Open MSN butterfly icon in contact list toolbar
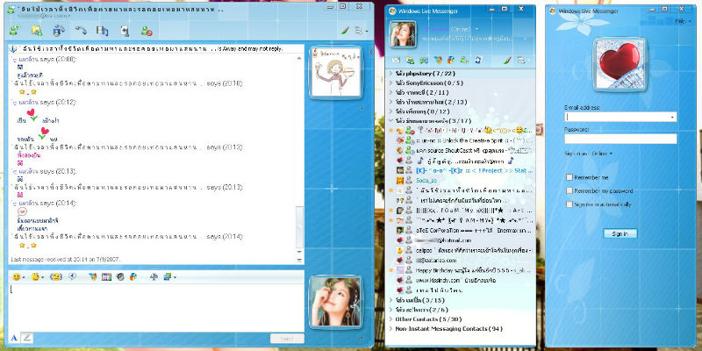702x351 pixels. click(x=438, y=60)
